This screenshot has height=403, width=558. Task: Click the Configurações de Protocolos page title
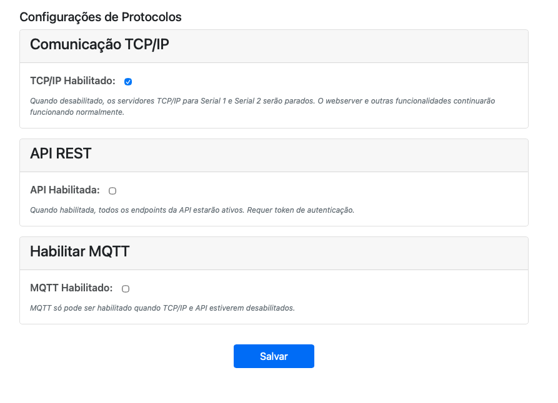pos(101,17)
